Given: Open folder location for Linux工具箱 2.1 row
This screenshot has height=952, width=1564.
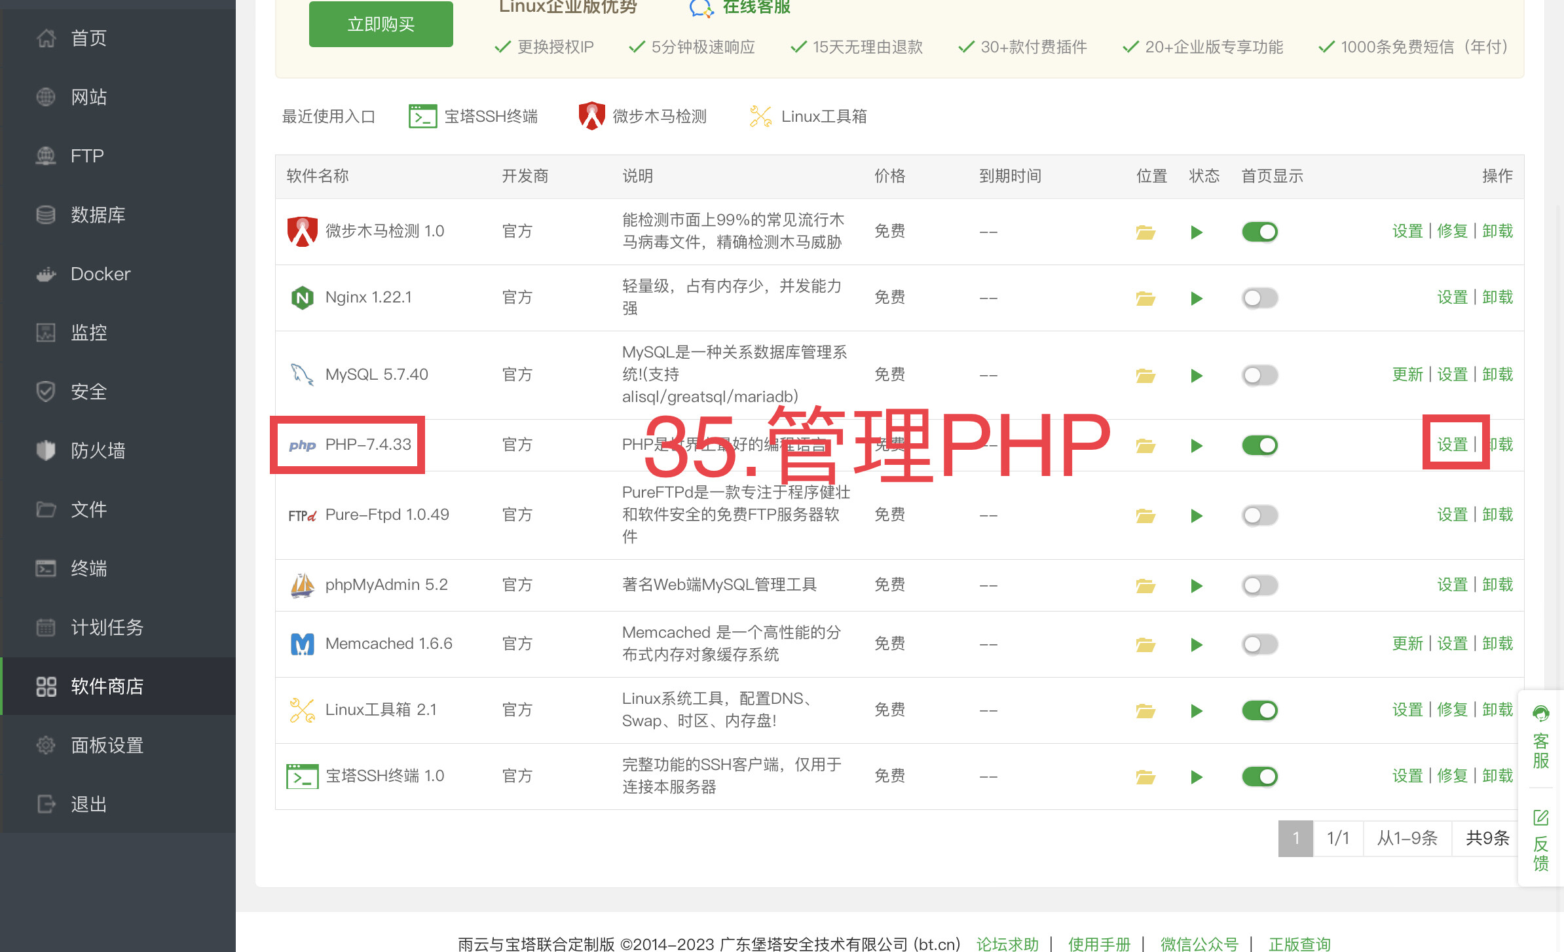Looking at the screenshot, I should [x=1145, y=710].
